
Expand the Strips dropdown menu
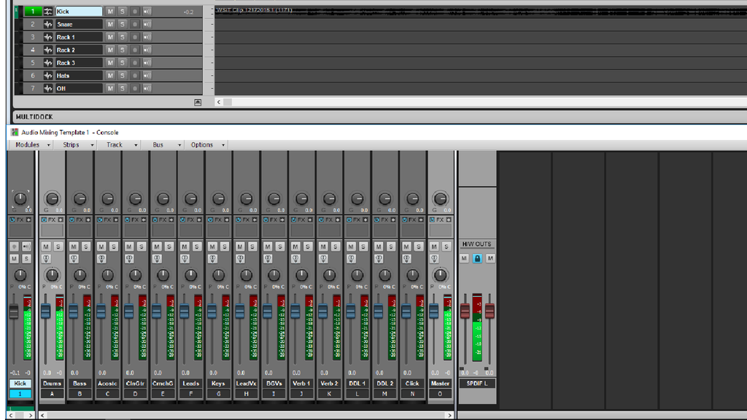tap(73, 145)
